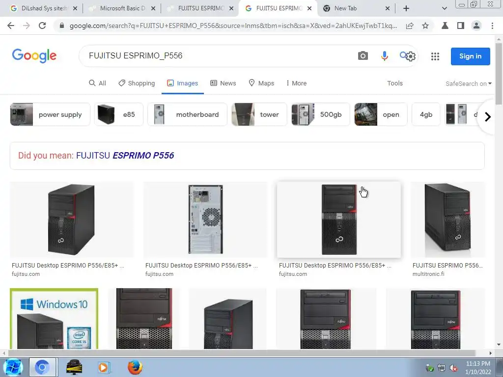The image size is (503, 377).
Task: Open Google apps grid
Action: tap(435, 56)
